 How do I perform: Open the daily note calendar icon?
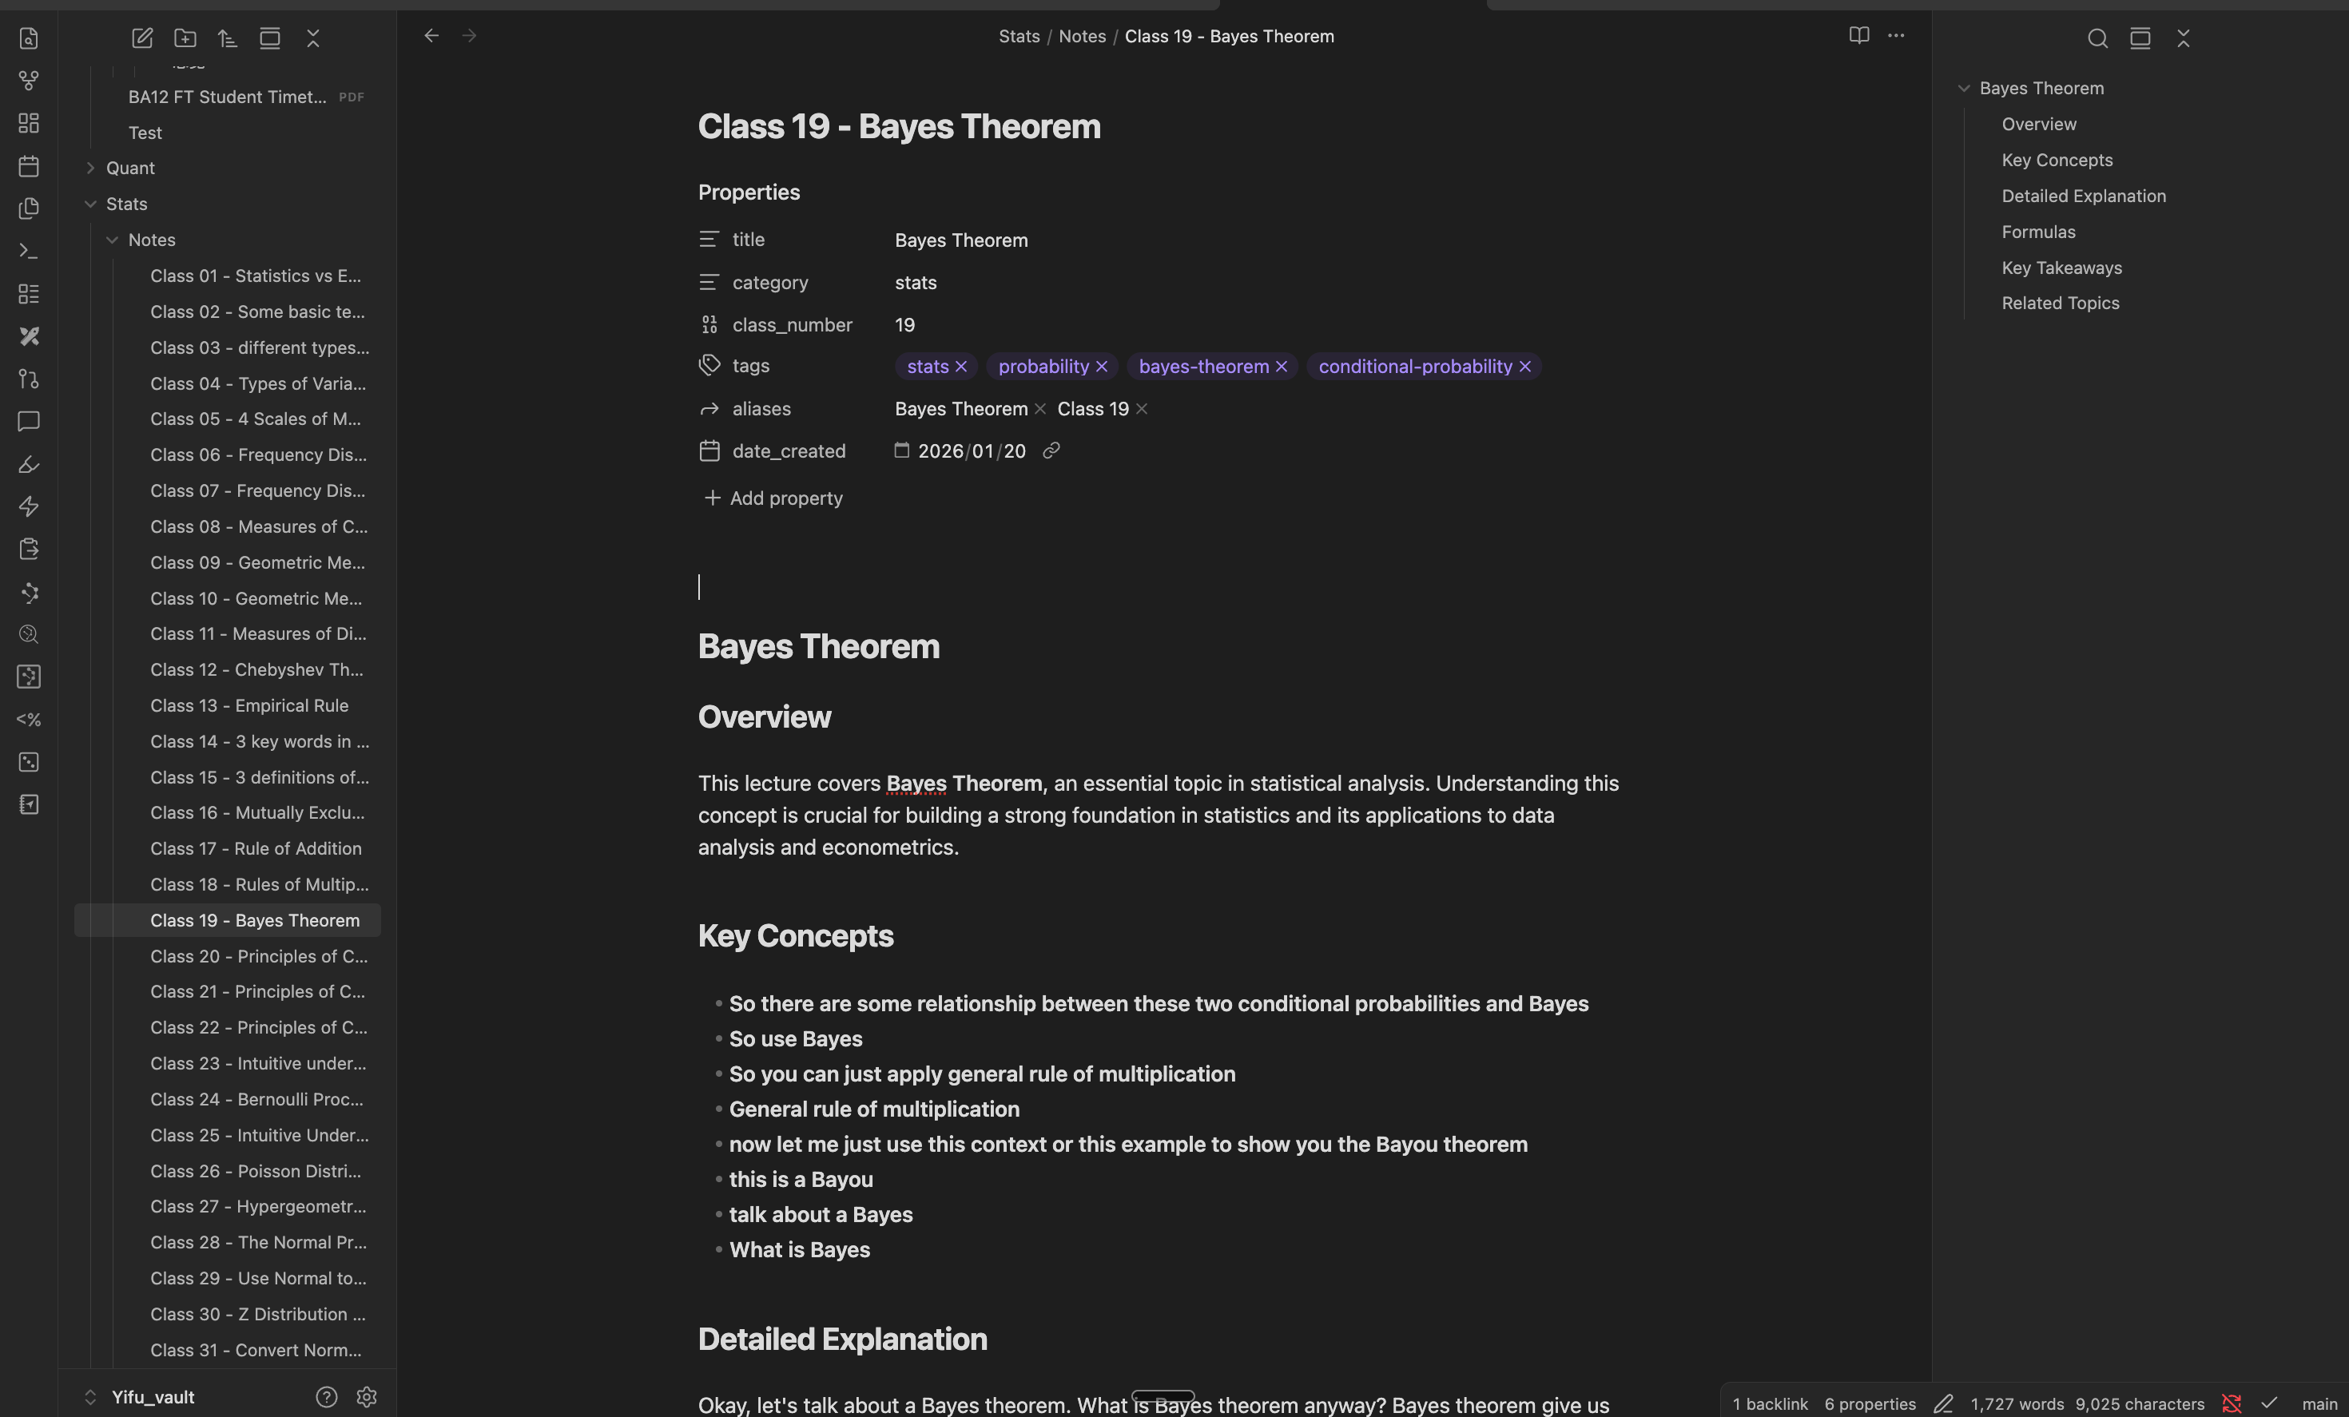point(29,166)
